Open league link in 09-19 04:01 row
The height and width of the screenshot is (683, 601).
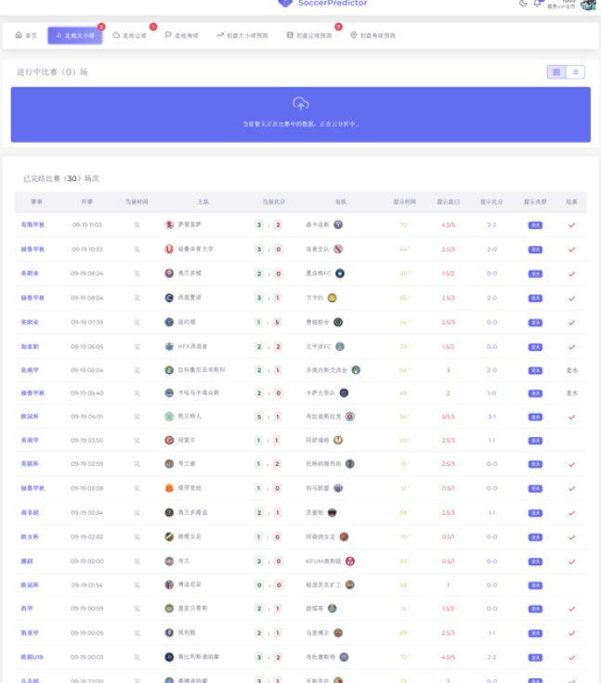[x=30, y=417]
